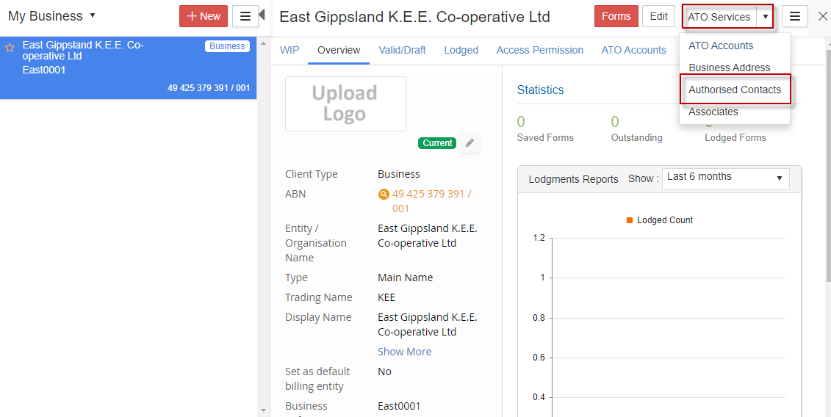
Task: Open the hamburger menu beside New button
Action: click(245, 16)
